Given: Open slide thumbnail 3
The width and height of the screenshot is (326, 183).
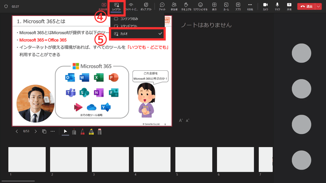Looking at the screenshot, I should pyautogui.click(x=110, y=159).
